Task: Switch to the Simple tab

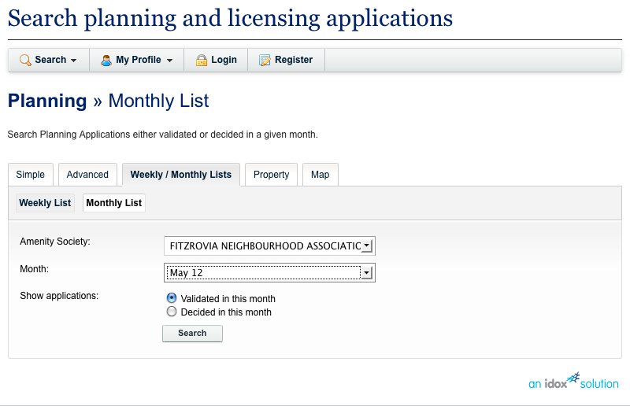Action: click(31, 175)
